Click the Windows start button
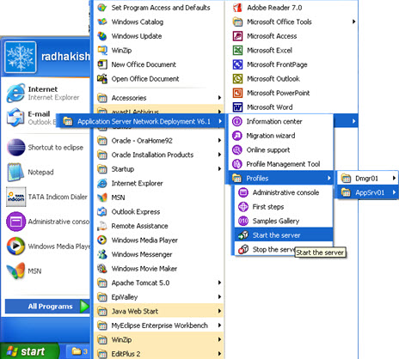Image resolution: width=399 pixels, height=359 pixels. click(x=28, y=351)
